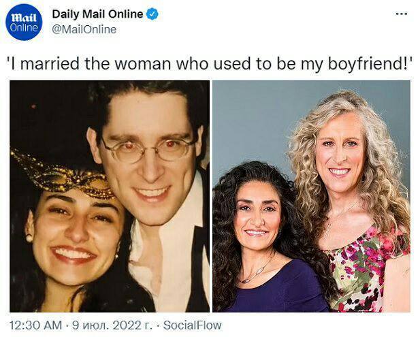Open the left photo with masquerade mask

point(110,196)
